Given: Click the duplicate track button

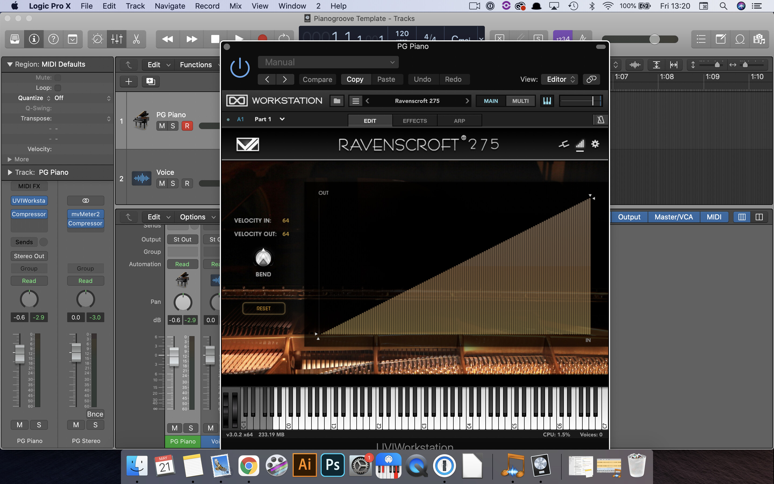Looking at the screenshot, I should coord(151,81).
